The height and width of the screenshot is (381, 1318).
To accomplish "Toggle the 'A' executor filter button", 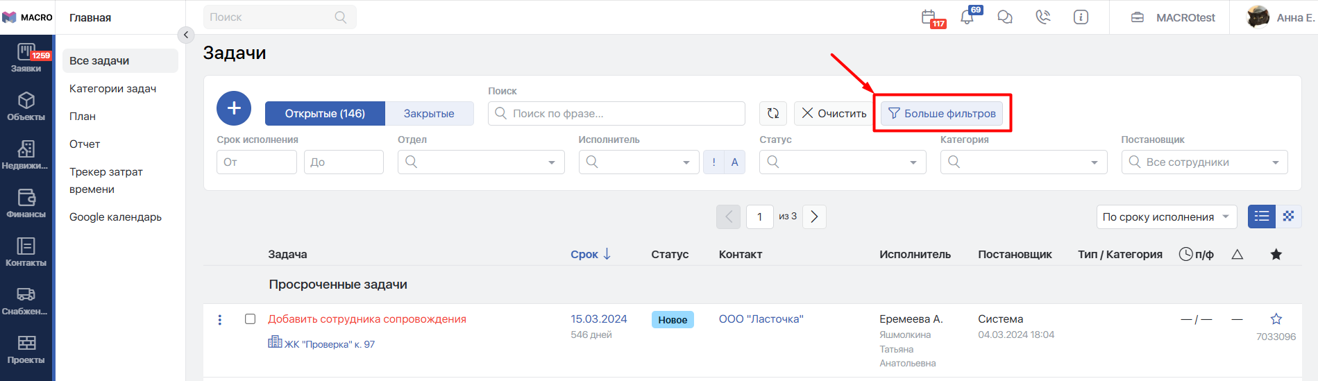I will tap(734, 162).
